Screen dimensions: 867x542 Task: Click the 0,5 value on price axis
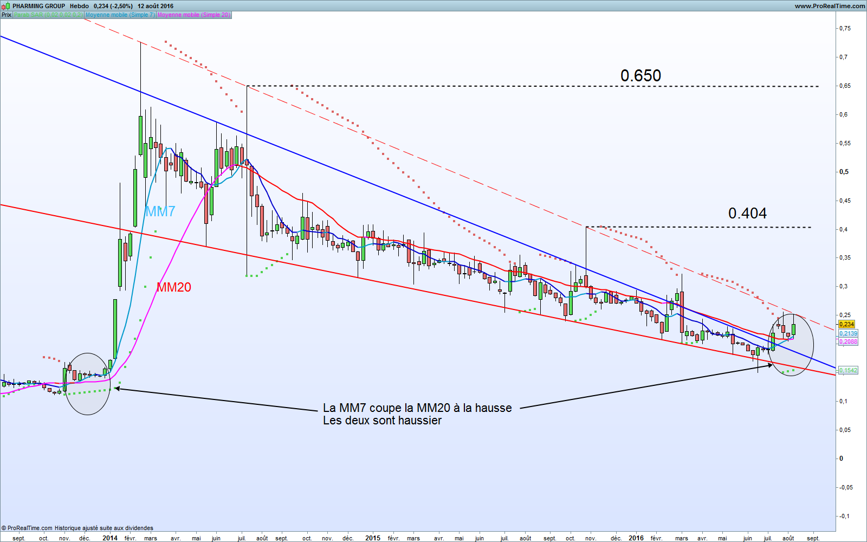844,172
